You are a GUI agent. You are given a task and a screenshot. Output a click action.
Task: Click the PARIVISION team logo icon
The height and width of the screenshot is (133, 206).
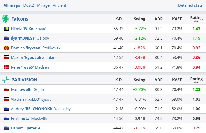pyautogui.click(x=5, y=80)
